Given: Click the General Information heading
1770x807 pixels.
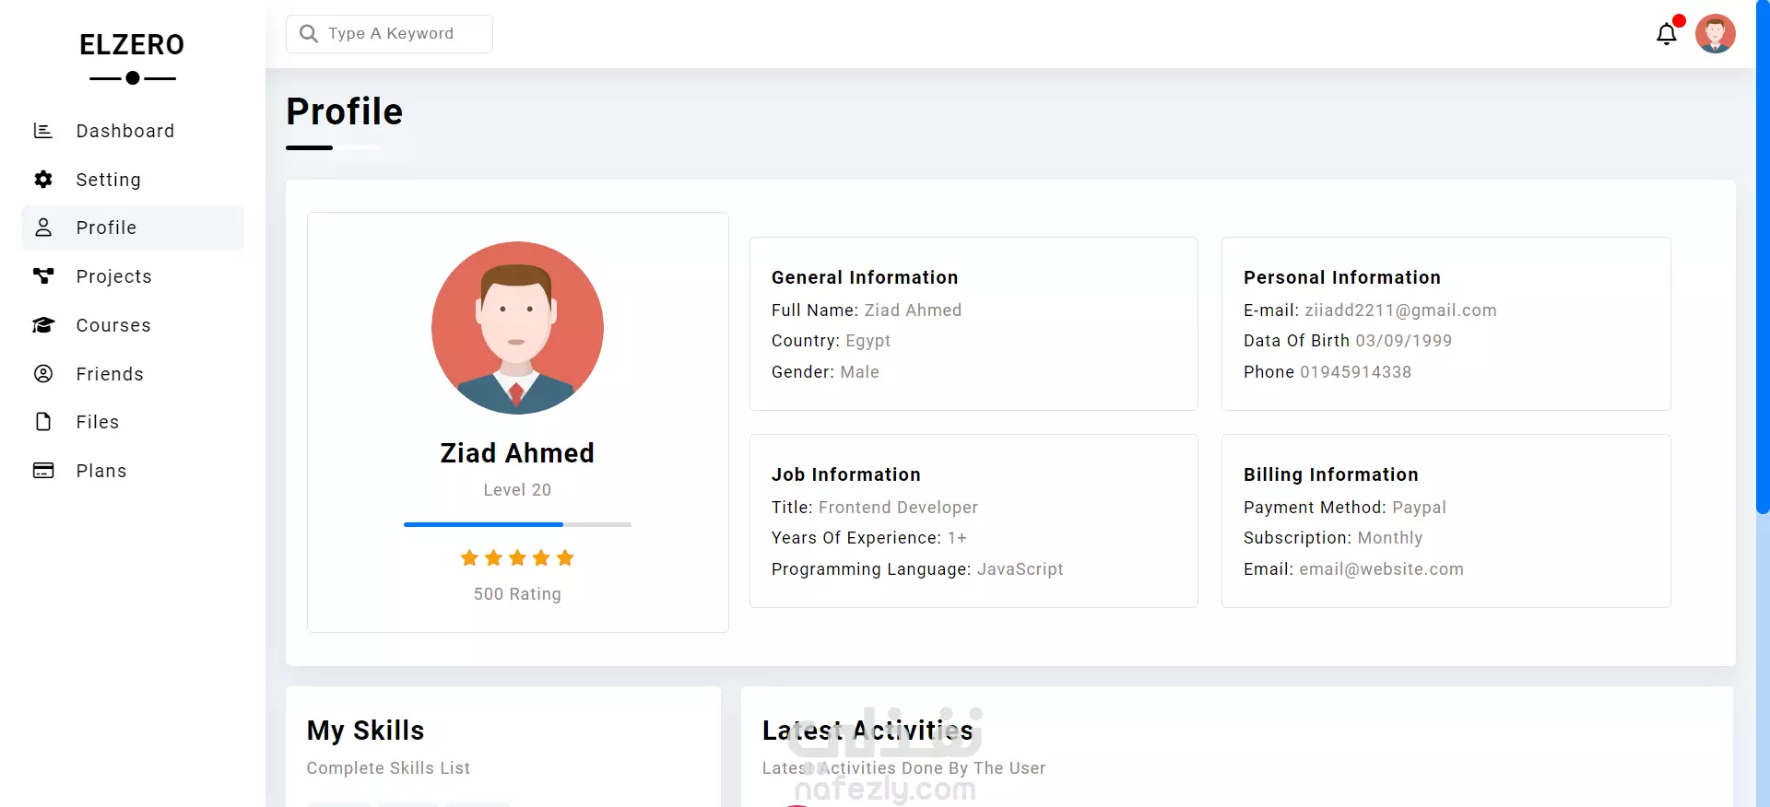Looking at the screenshot, I should coord(865,277).
